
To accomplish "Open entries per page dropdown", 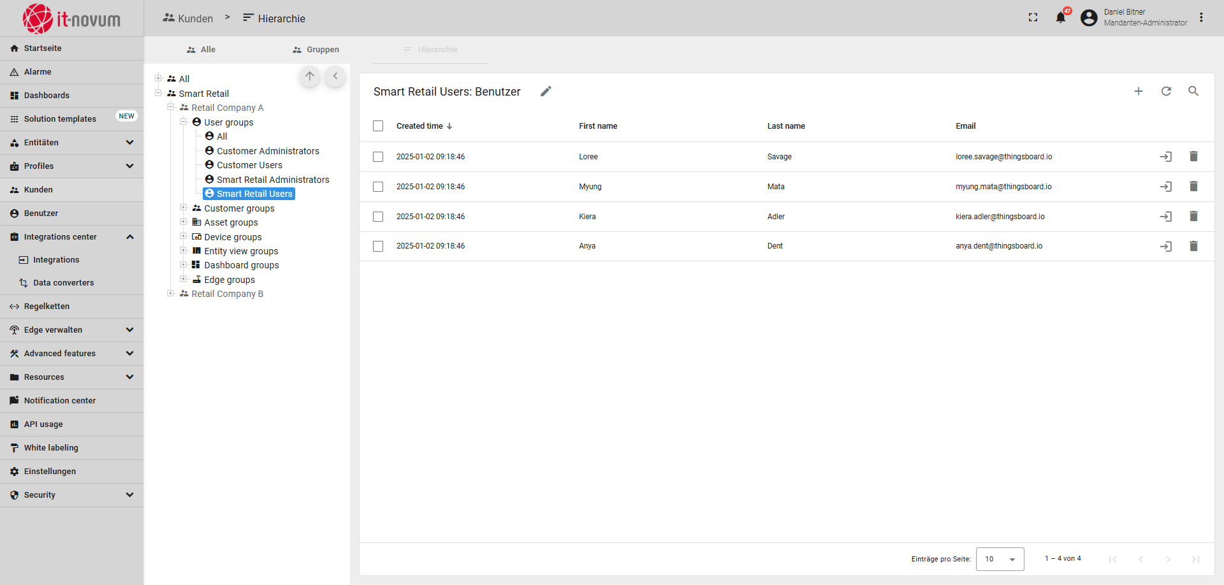I will [999, 559].
